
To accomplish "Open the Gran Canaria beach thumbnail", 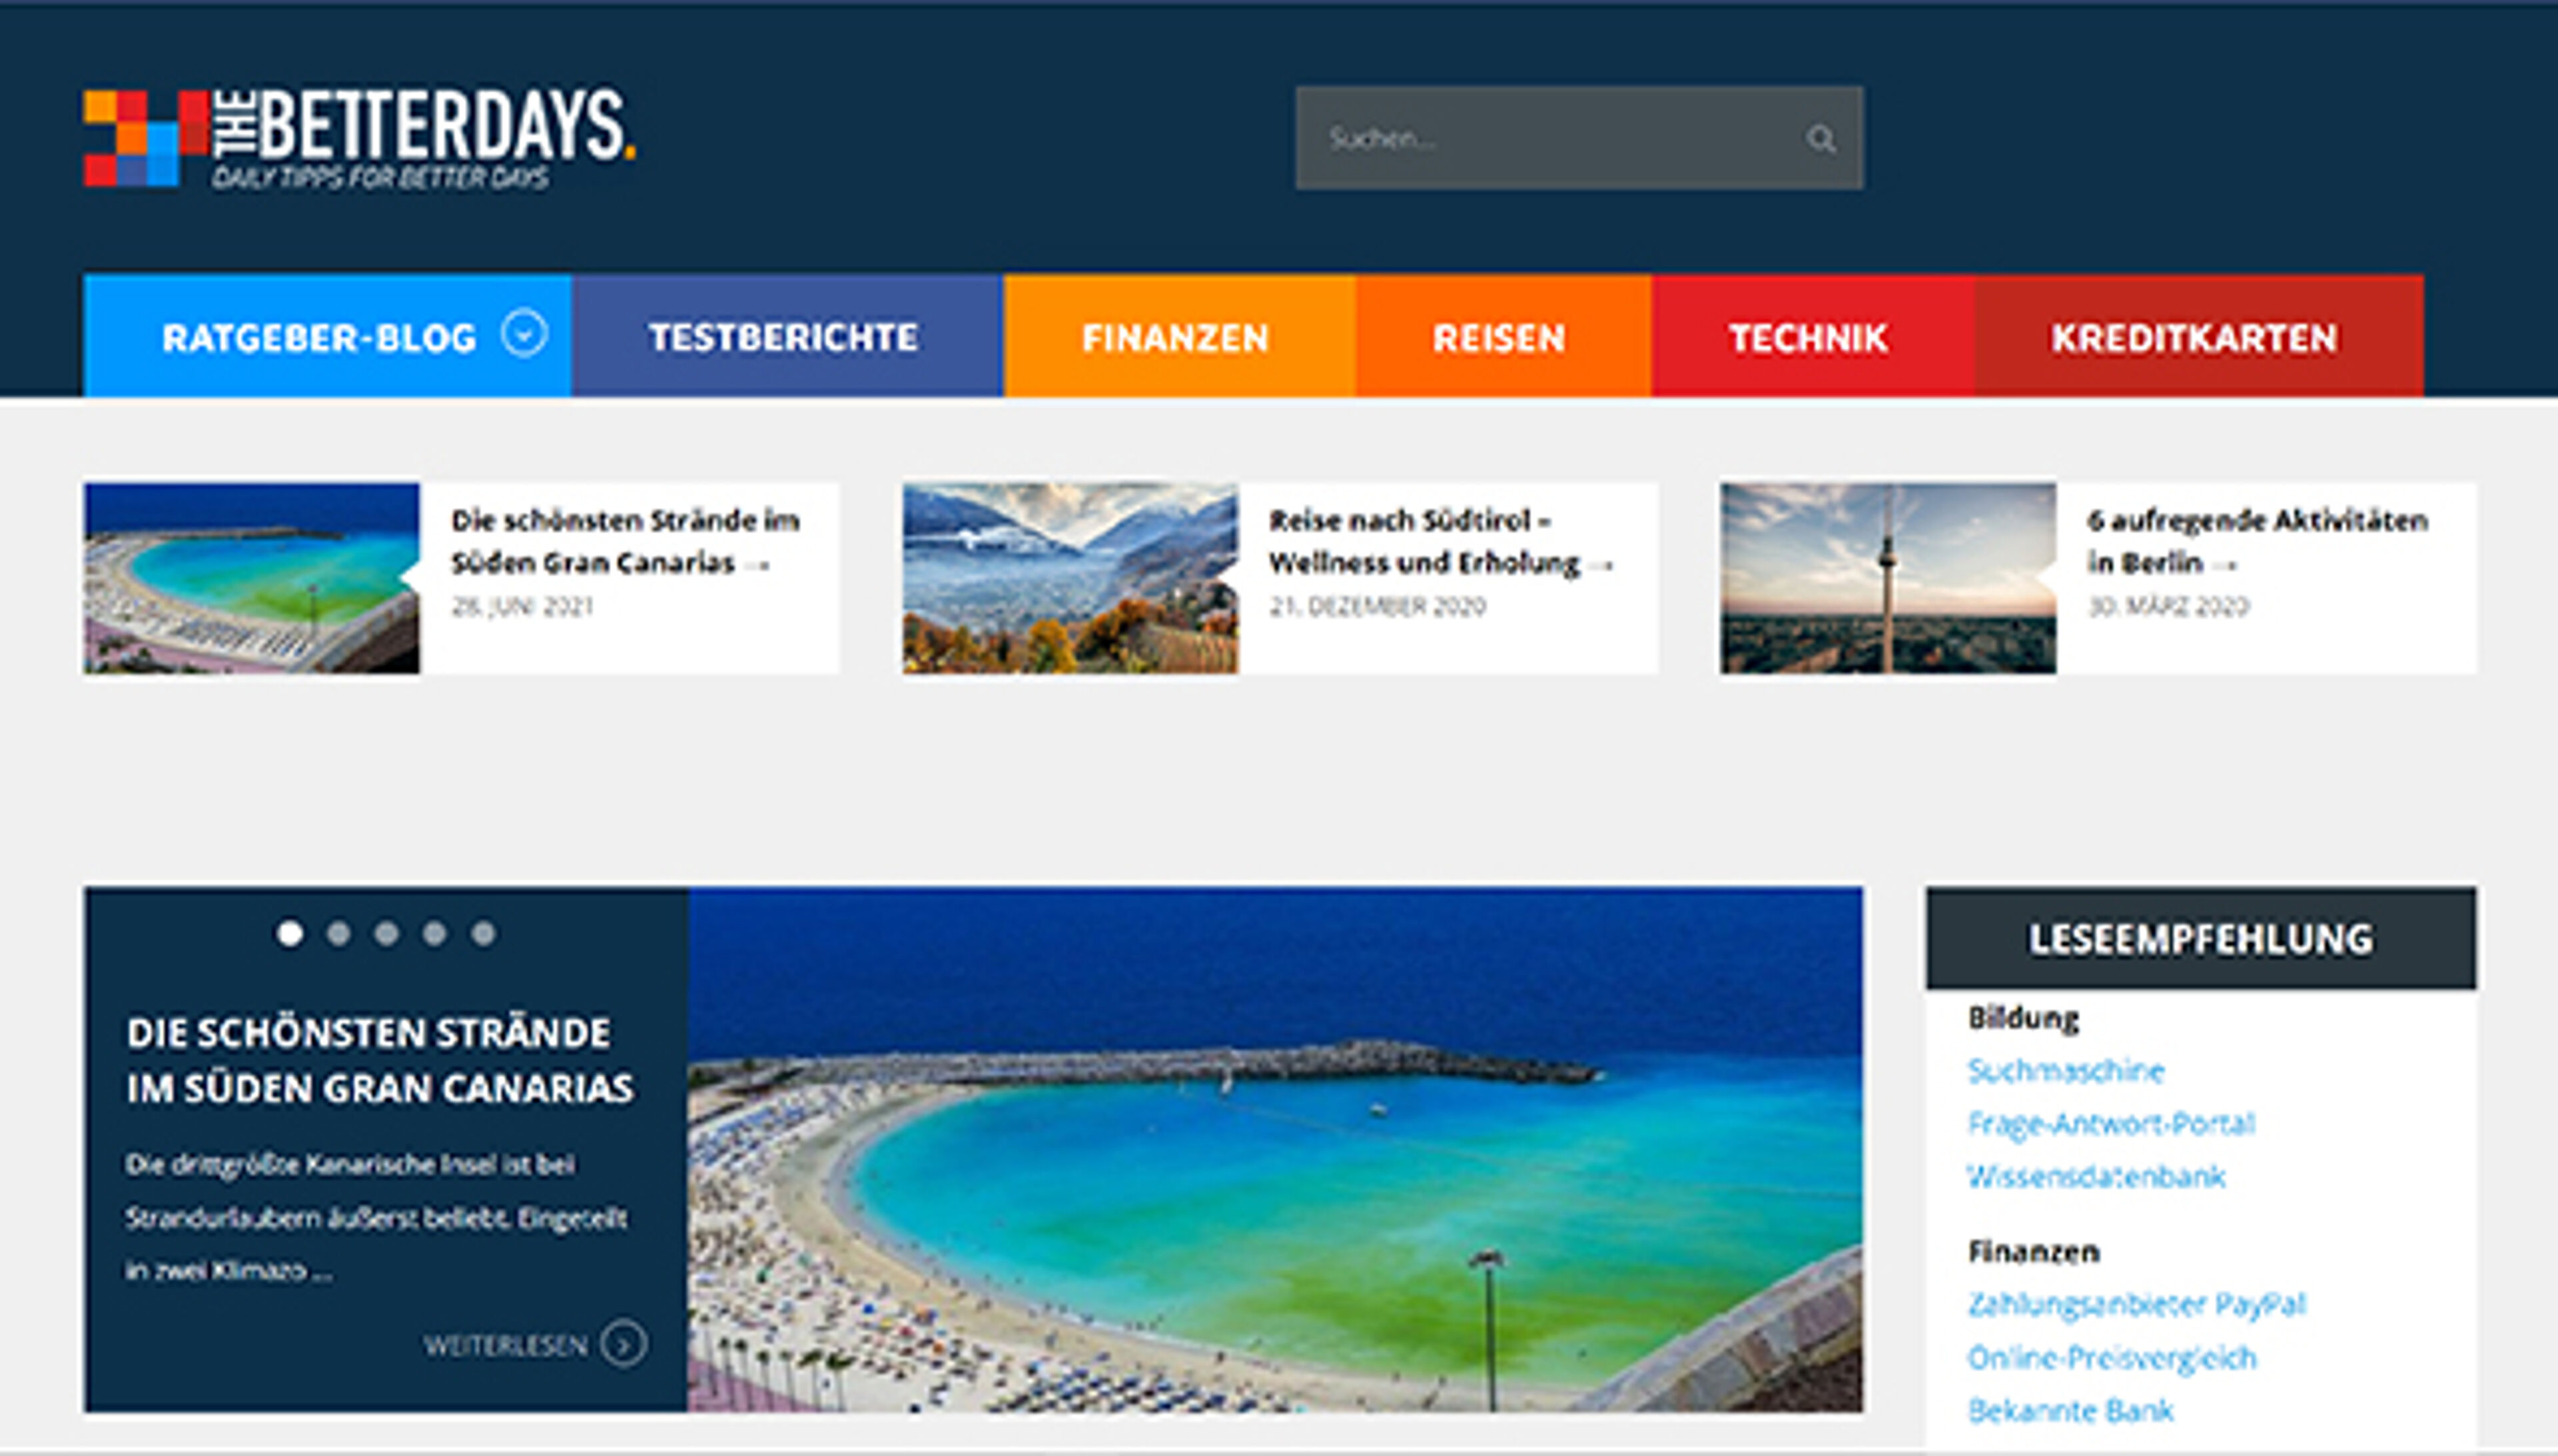I will pyautogui.click(x=251, y=578).
